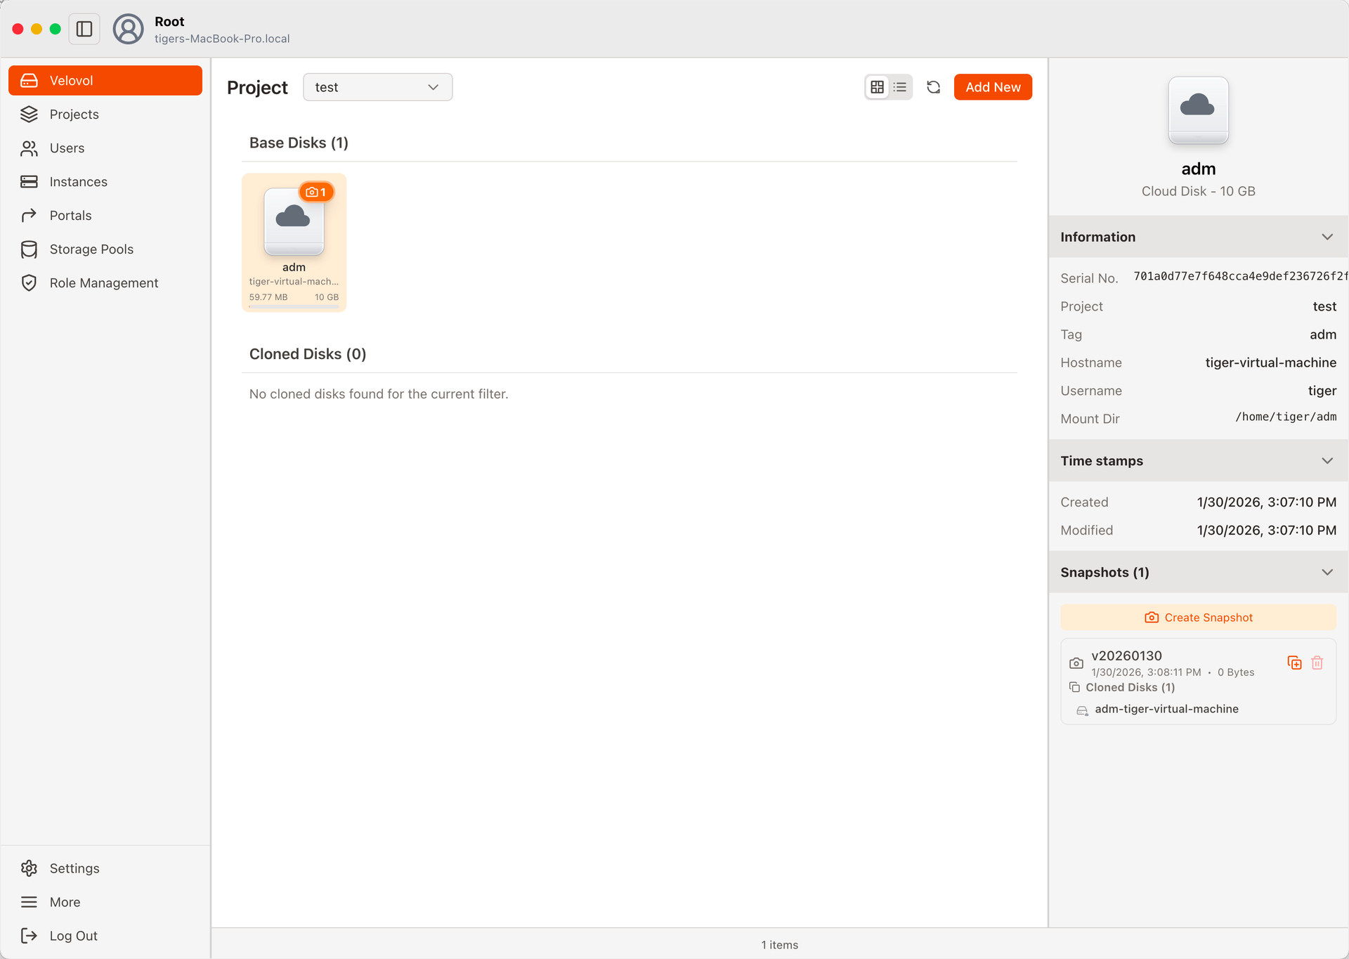Switch to grid view
This screenshot has height=959, width=1349.
(x=877, y=87)
